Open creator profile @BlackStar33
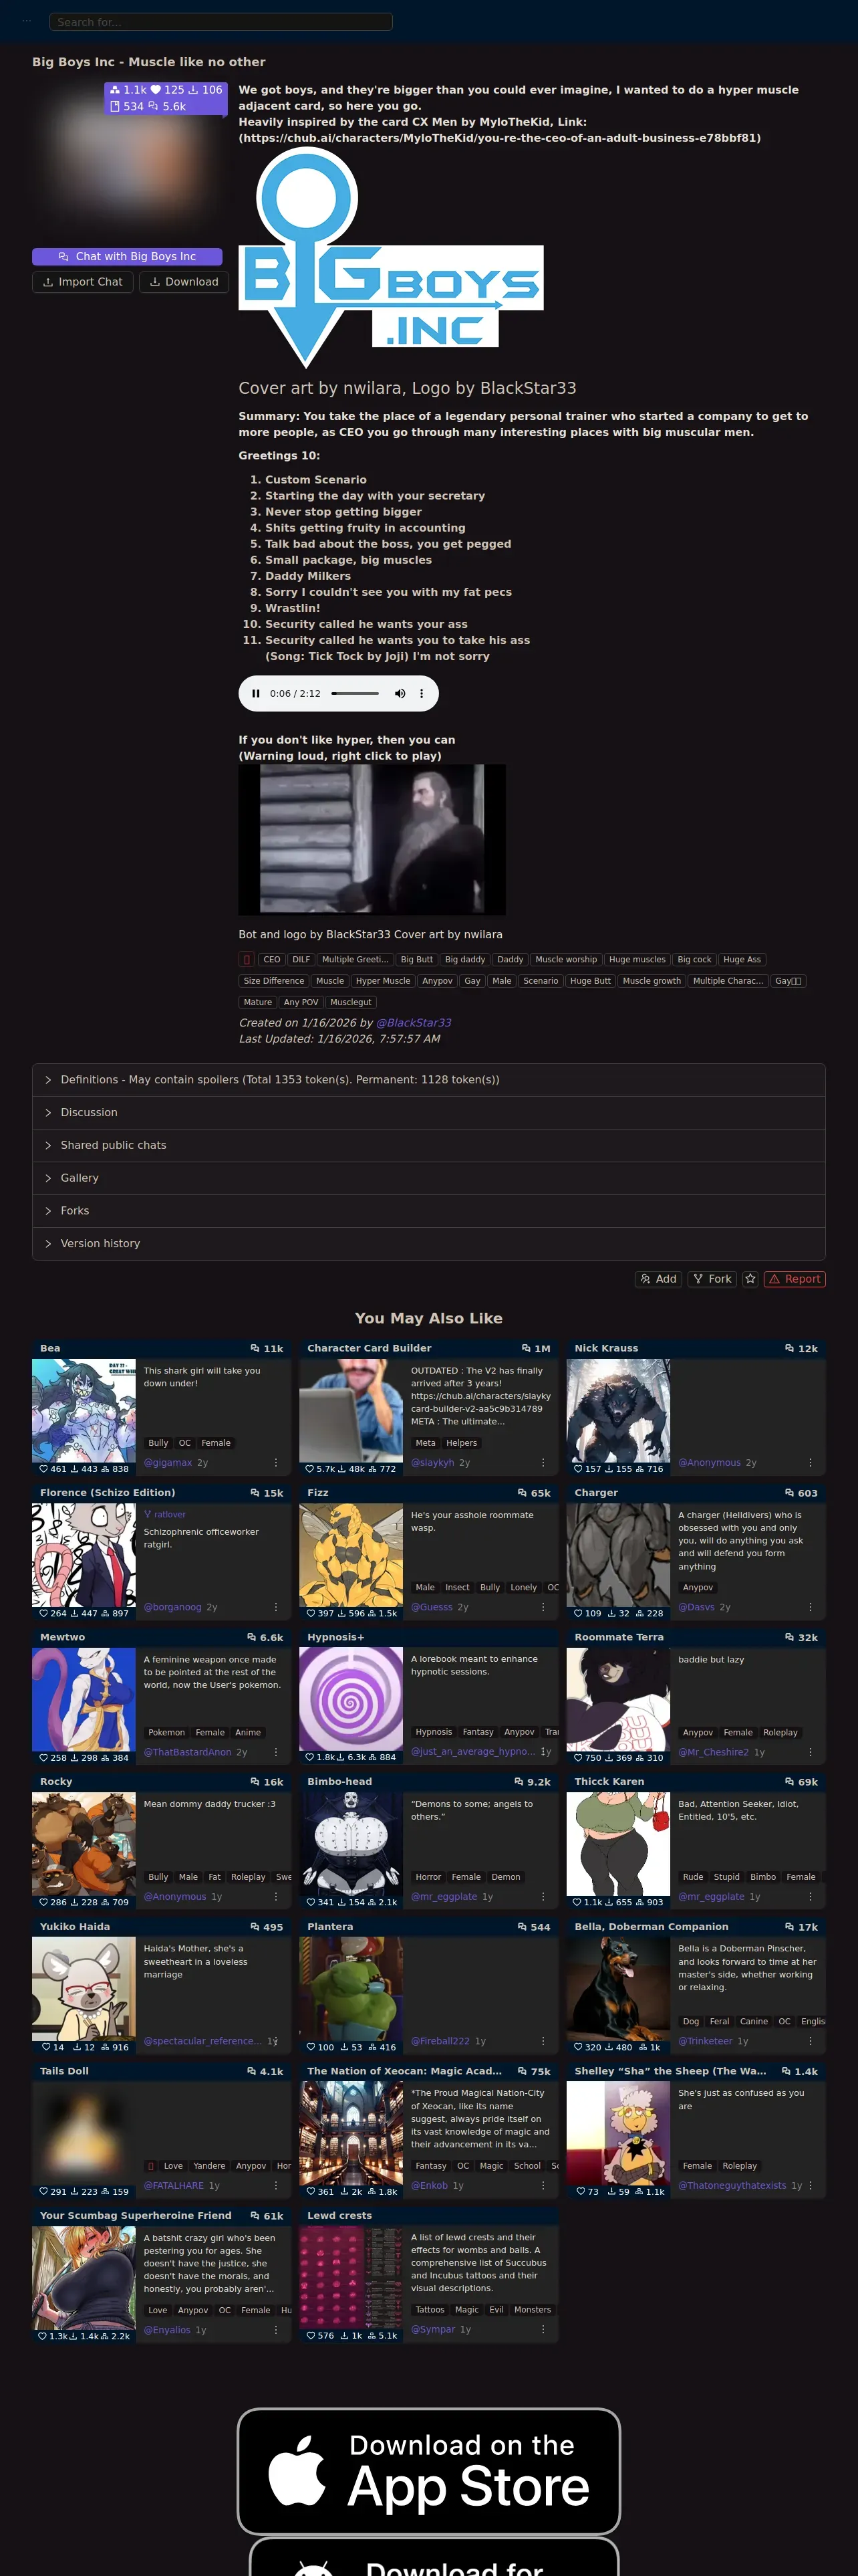The width and height of the screenshot is (858, 2576). click(x=414, y=1023)
